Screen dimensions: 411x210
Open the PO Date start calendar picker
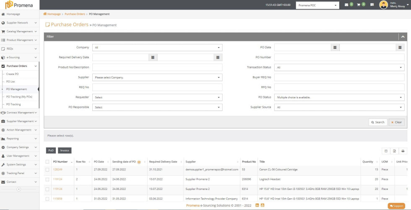(335, 47)
